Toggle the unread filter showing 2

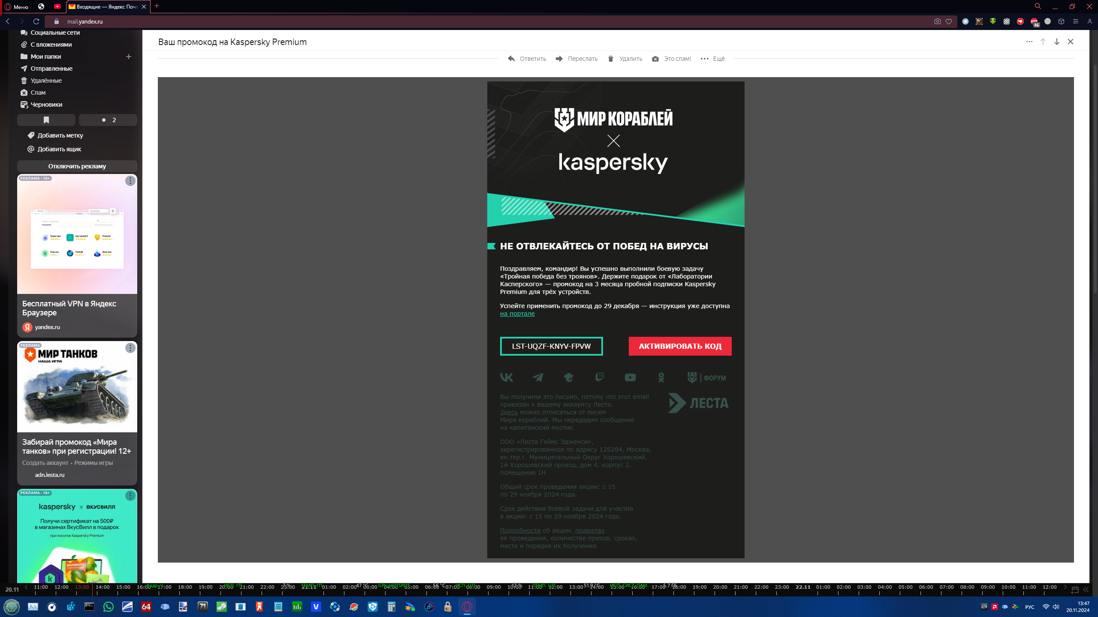108,120
